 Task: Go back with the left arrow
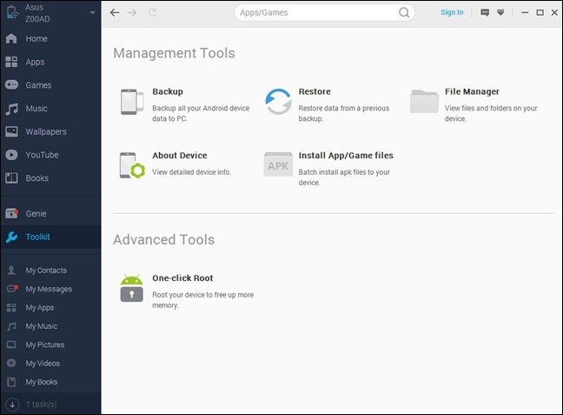coord(115,12)
